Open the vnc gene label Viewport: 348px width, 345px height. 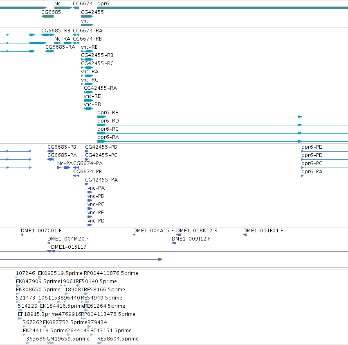[x=85, y=20]
